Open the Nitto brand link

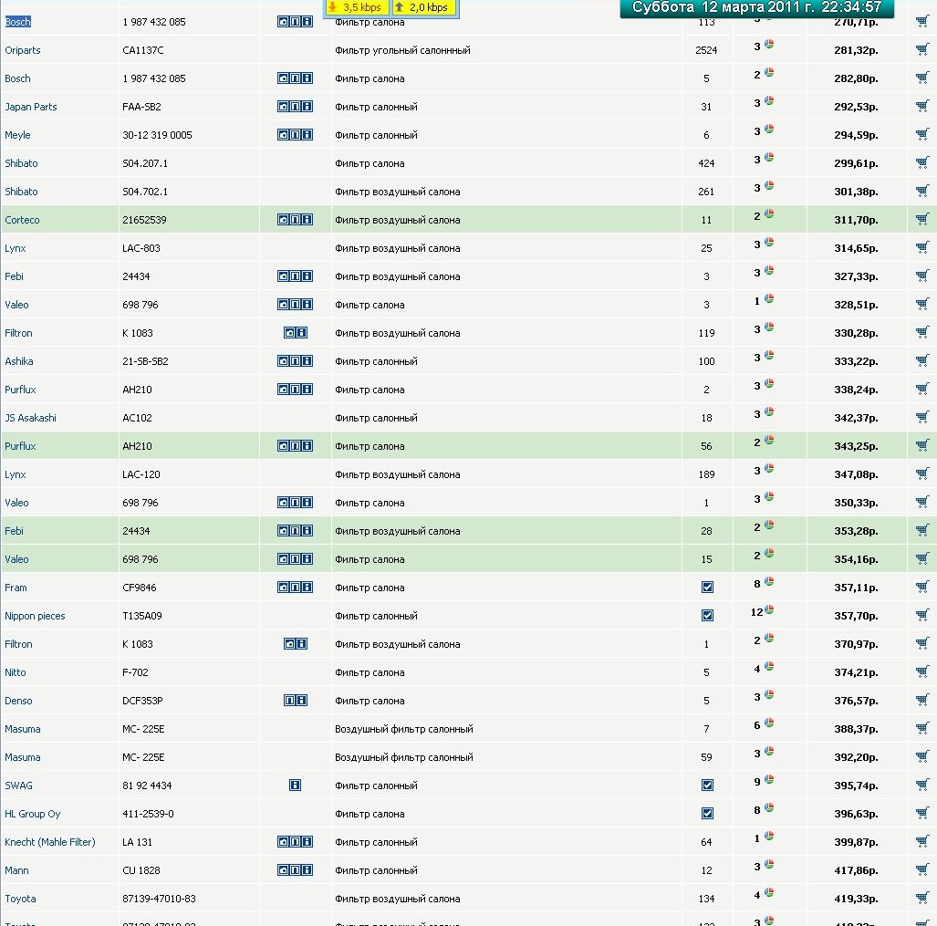coord(16,672)
